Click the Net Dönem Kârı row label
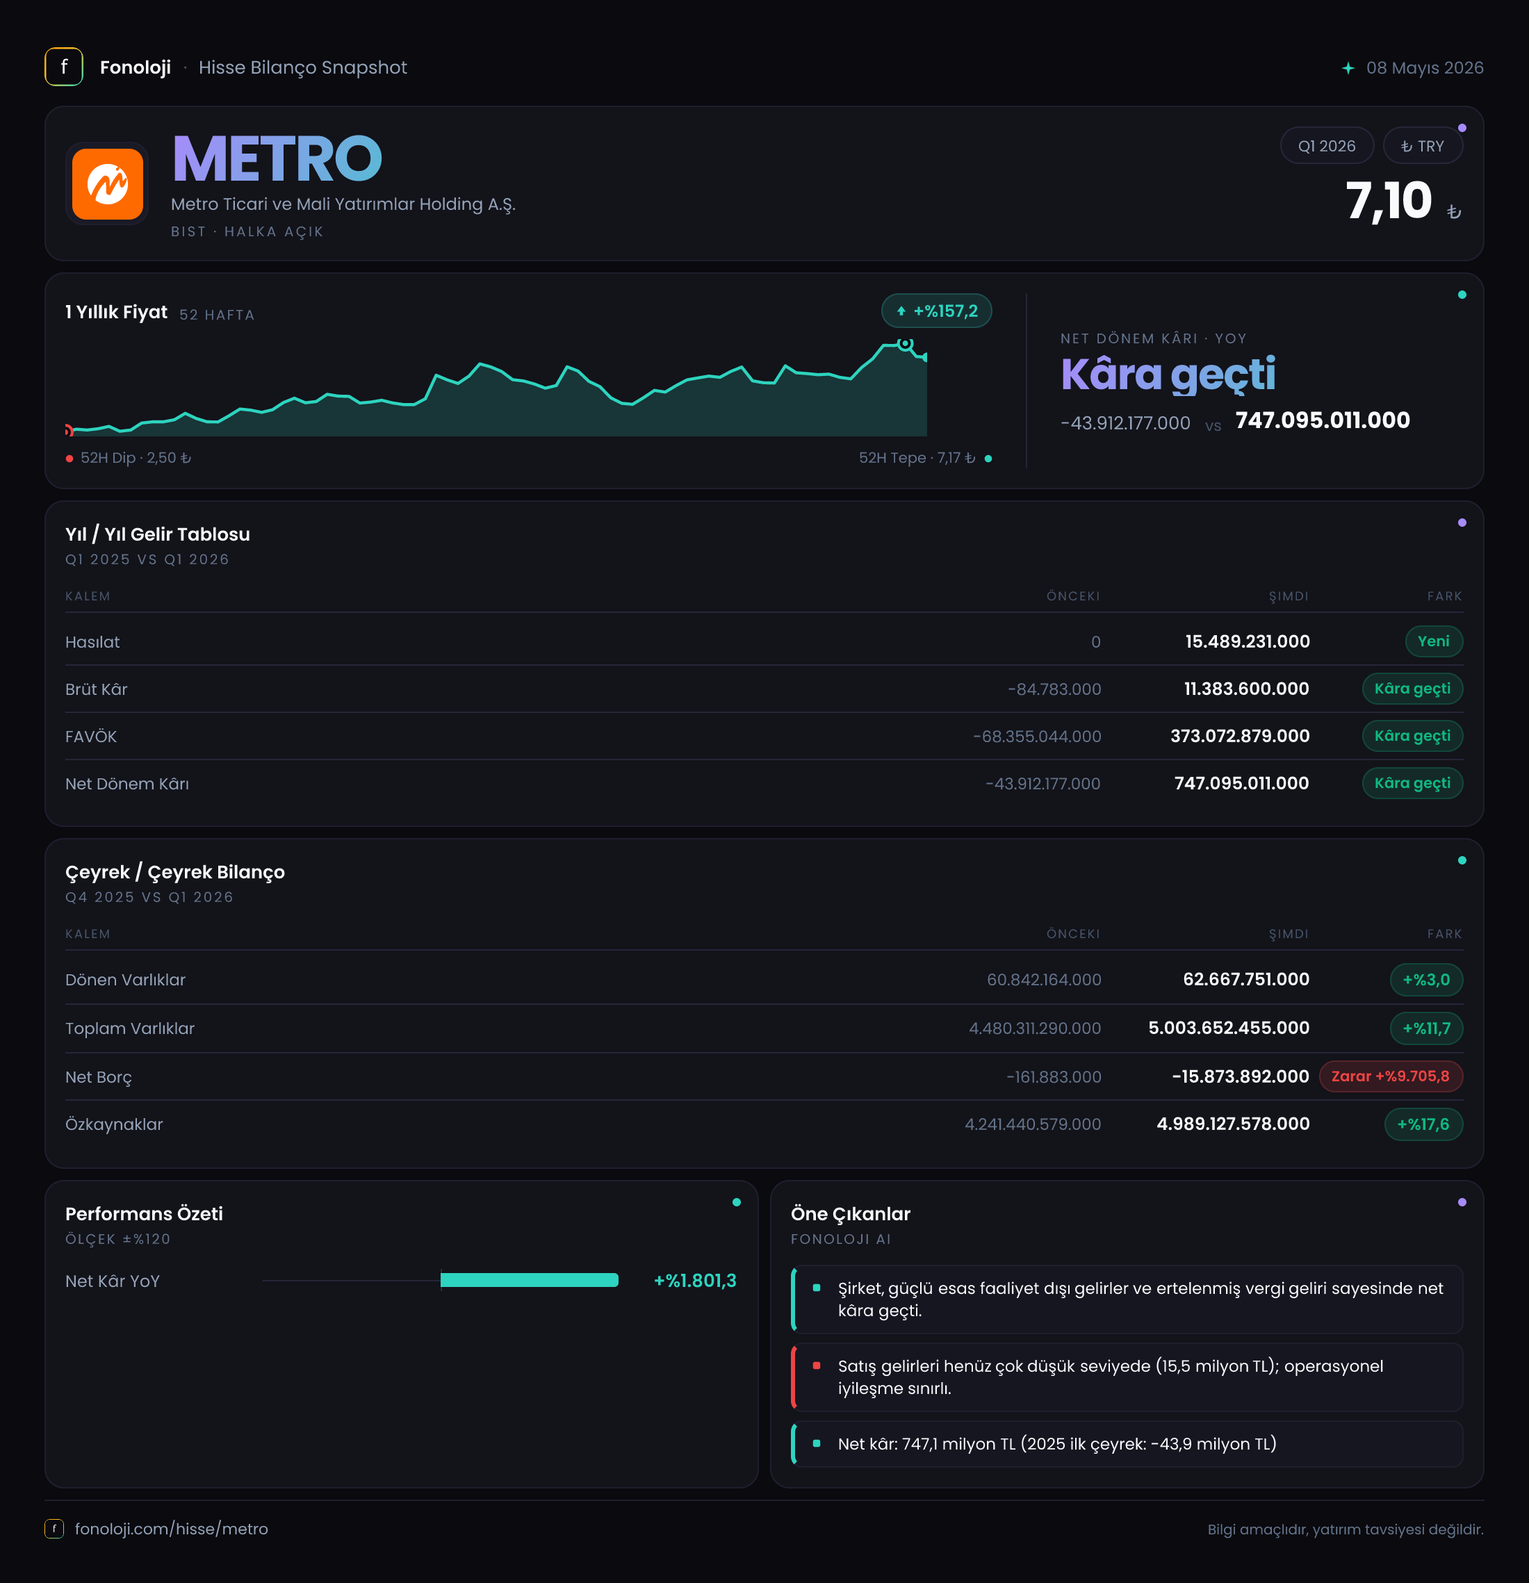Screen dimensions: 1529x1583 coord(126,783)
